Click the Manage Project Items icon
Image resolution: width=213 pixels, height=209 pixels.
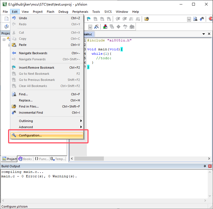pos(105,27)
